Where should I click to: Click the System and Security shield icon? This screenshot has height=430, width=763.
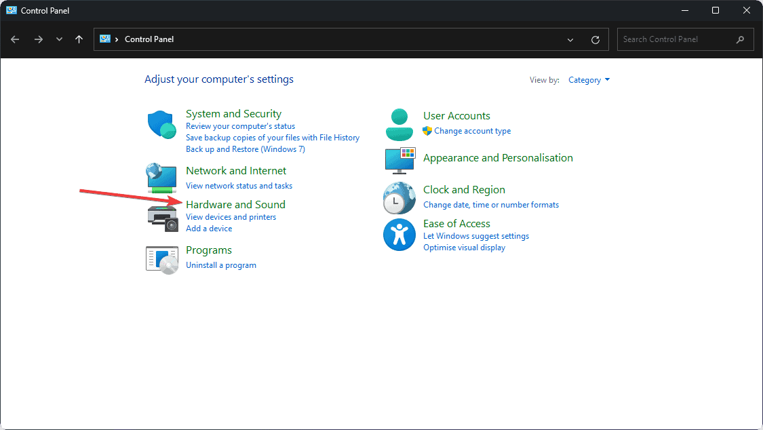[161, 124]
